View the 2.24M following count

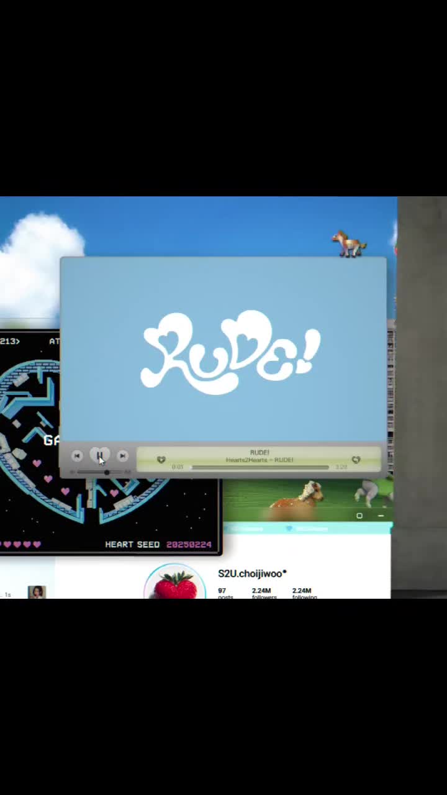(304, 594)
